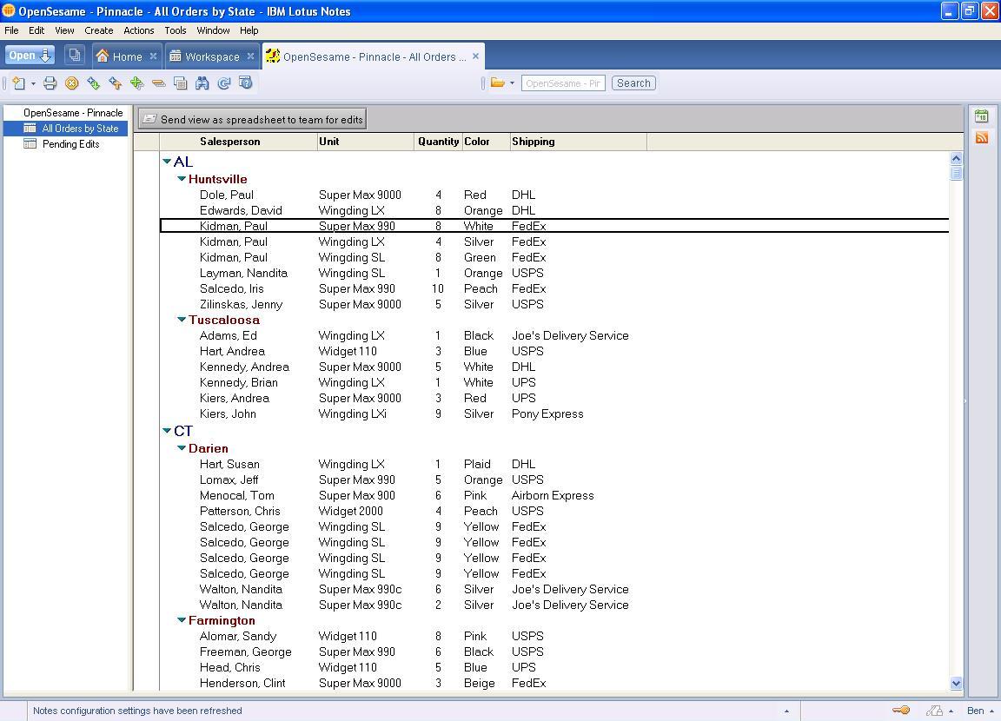Collapse the Huntsville city group
This screenshot has width=1001, height=721.
[x=182, y=179]
